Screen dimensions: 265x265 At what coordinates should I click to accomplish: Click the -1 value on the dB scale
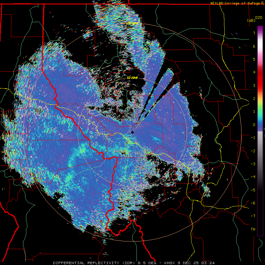(x=253, y=138)
